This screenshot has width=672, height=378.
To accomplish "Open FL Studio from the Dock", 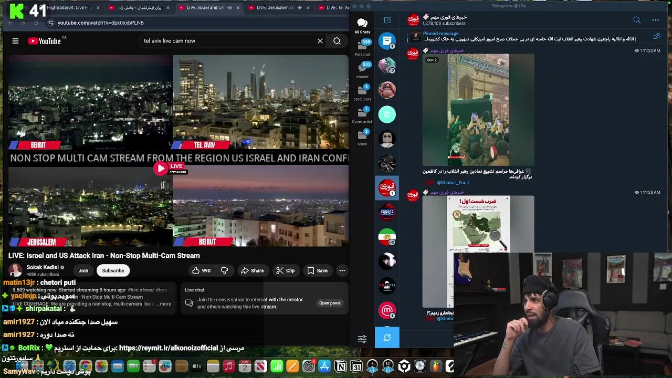I will click(436, 366).
